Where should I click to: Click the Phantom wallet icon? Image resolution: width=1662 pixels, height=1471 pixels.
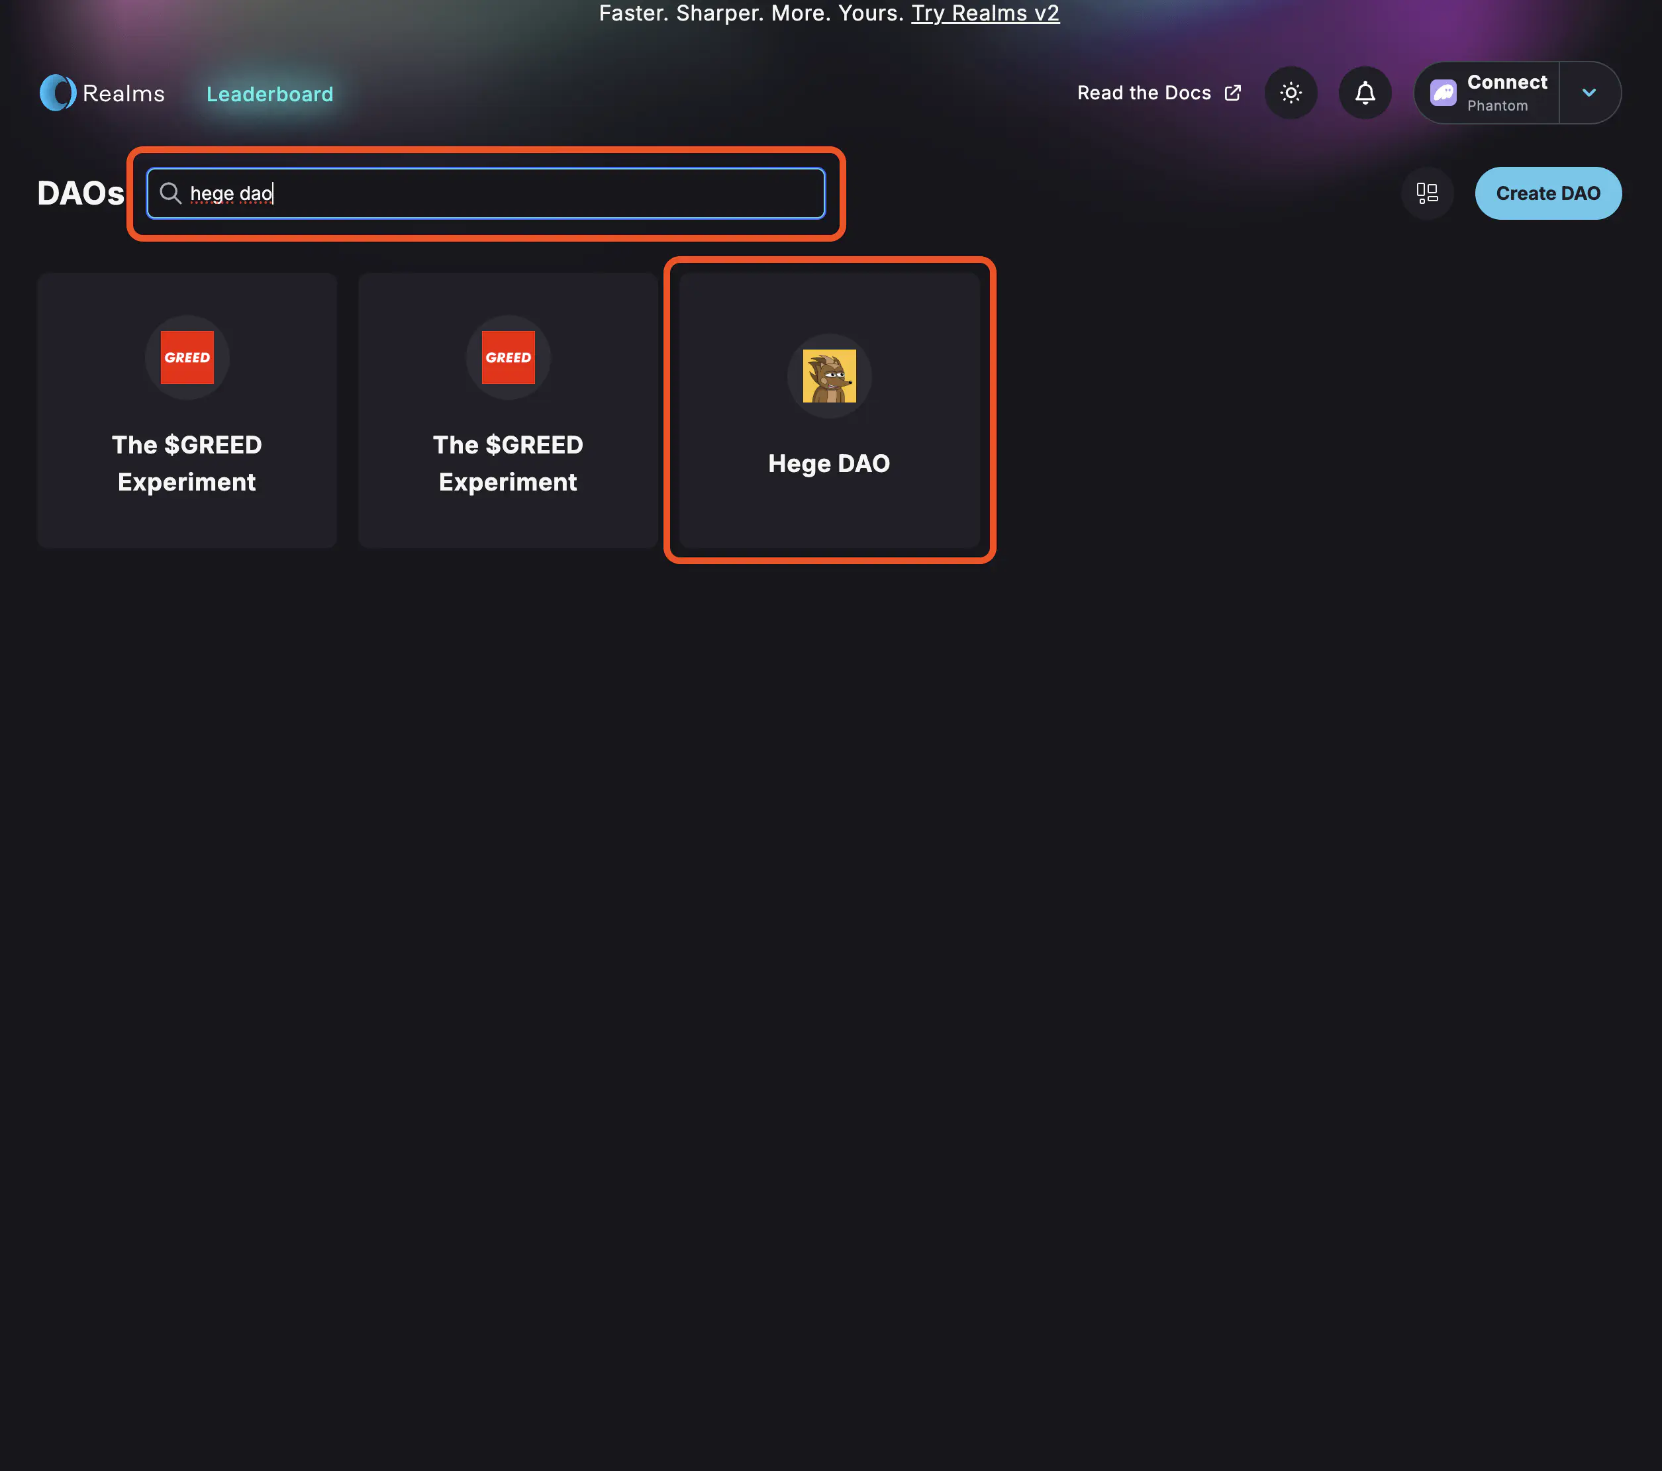pyautogui.click(x=1442, y=93)
